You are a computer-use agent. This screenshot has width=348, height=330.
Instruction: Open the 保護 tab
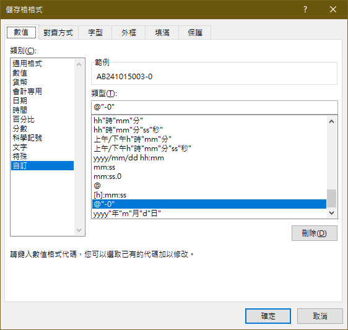pyautogui.click(x=195, y=33)
